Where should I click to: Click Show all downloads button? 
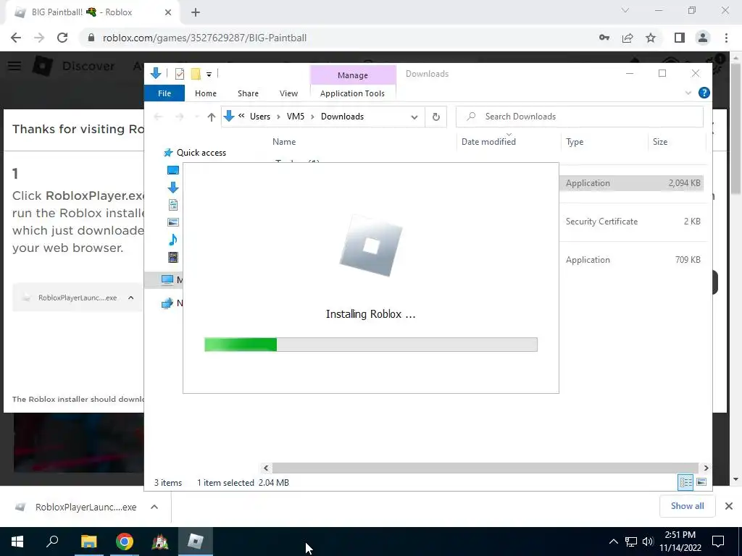(x=687, y=506)
